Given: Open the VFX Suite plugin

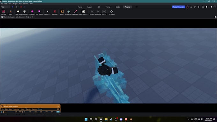Looking at the screenshot, I should pos(3,12).
